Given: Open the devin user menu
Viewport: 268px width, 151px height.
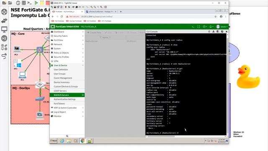Looking at the screenshot, I should point(222,27).
